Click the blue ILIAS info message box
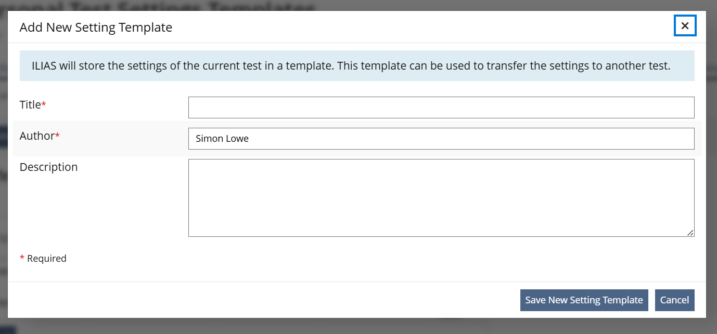The image size is (717, 334). point(356,66)
